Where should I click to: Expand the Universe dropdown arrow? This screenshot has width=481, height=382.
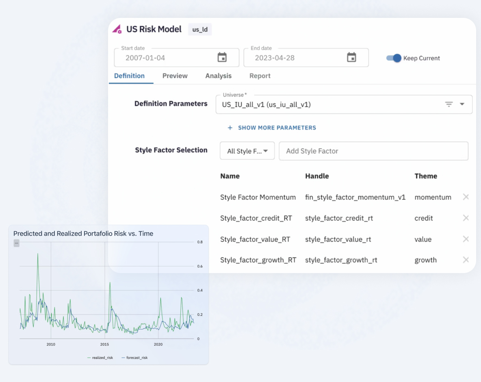(x=462, y=104)
